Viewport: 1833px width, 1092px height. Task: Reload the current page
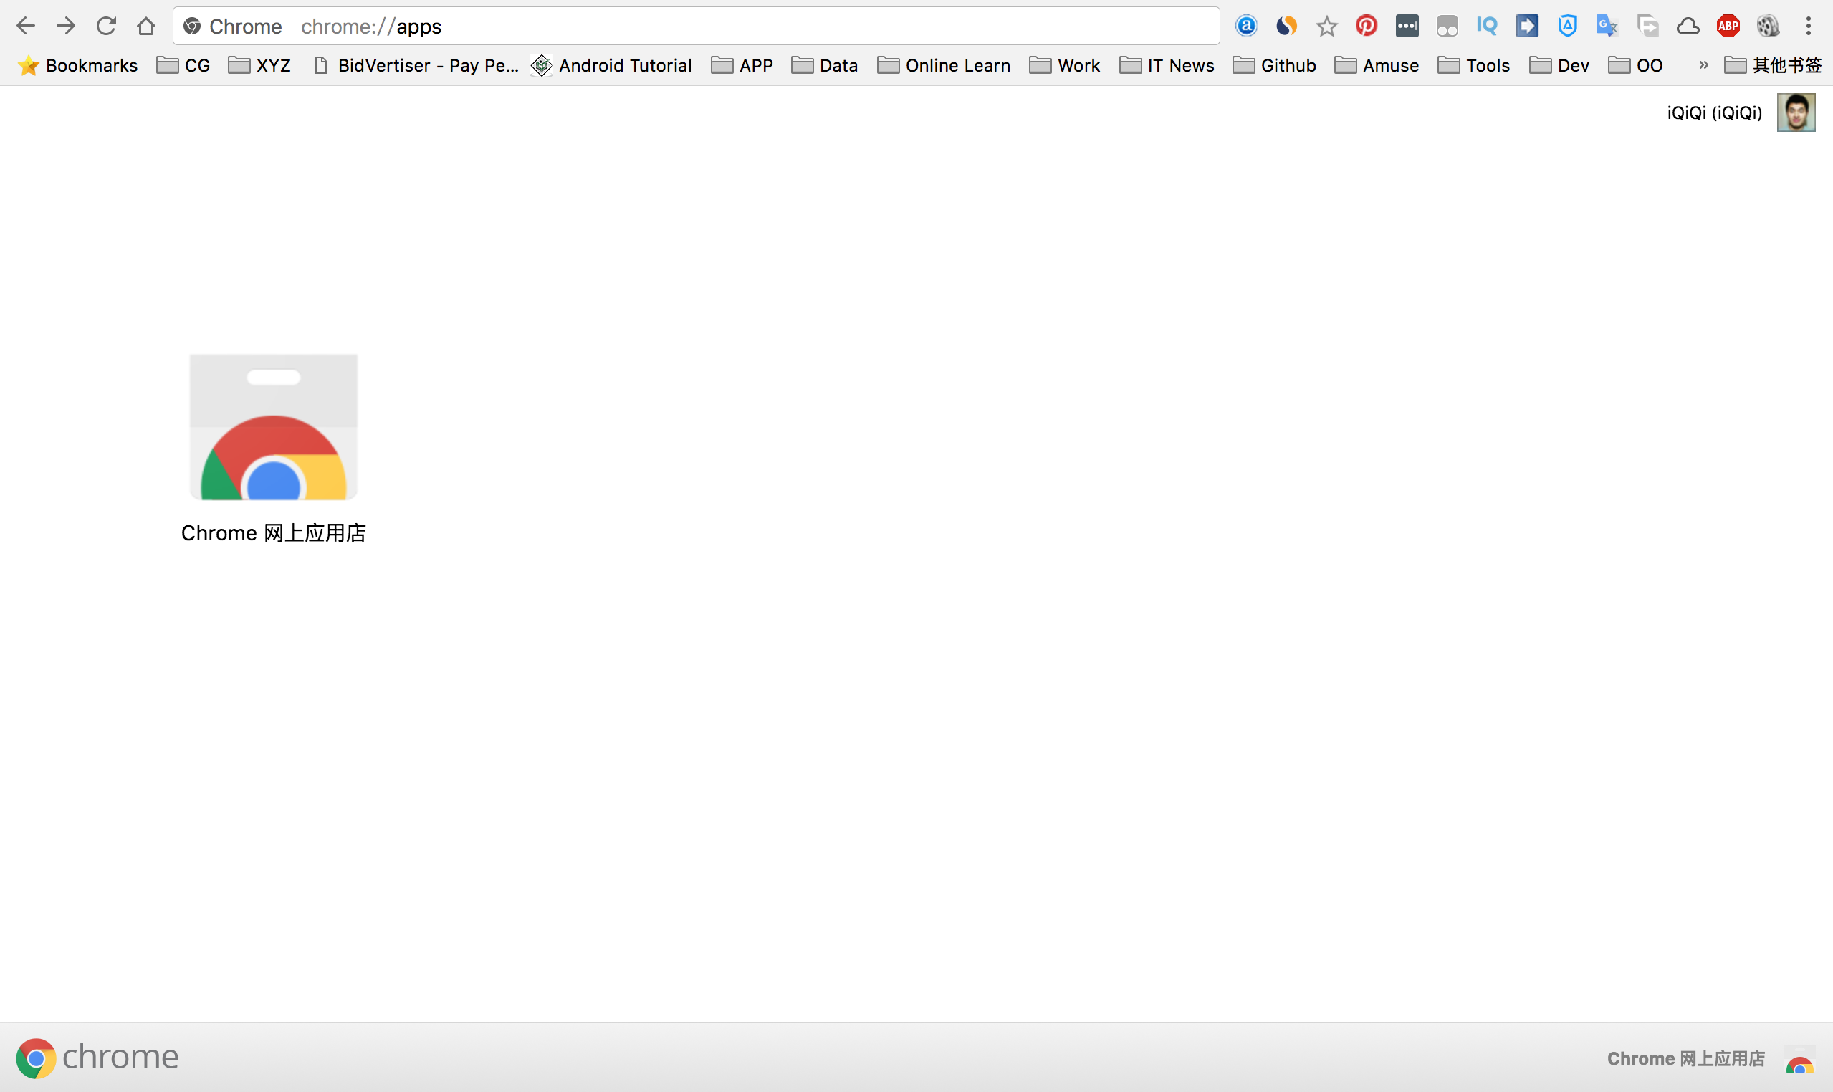point(106,27)
